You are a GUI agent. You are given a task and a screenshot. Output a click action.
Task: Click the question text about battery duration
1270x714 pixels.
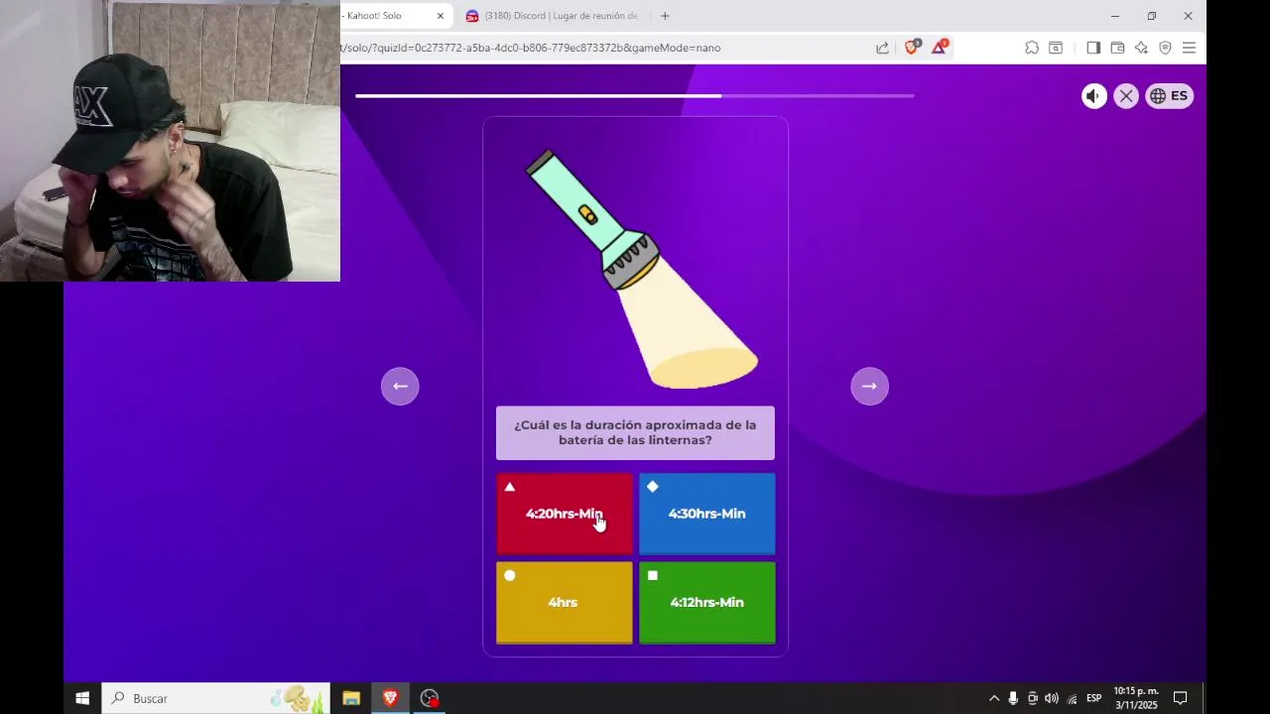pos(635,432)
